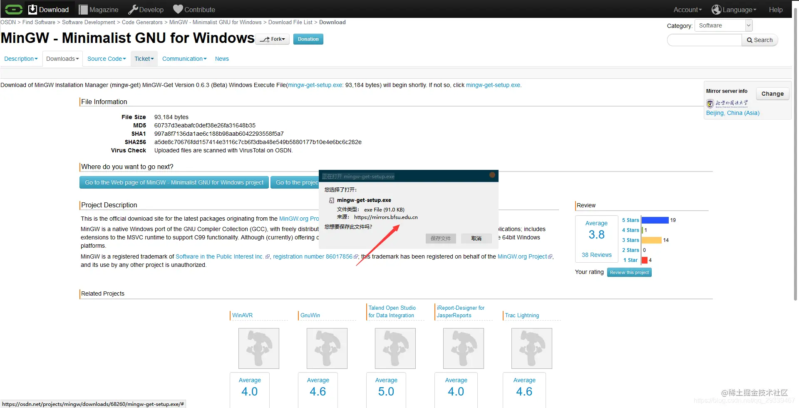Expand the Language dropdown

coord(739,10)
